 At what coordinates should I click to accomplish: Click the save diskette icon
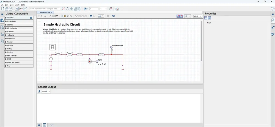click(x=10, y=9)
